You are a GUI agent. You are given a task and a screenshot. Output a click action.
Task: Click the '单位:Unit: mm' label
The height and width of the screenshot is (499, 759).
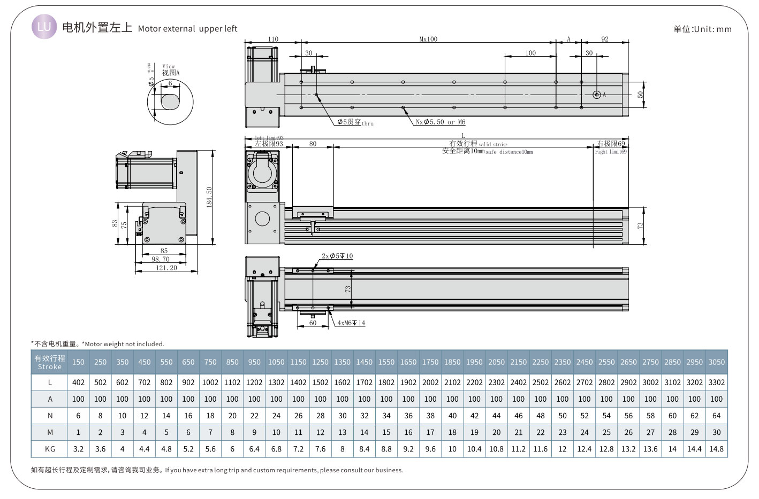[x=702, y=29]
